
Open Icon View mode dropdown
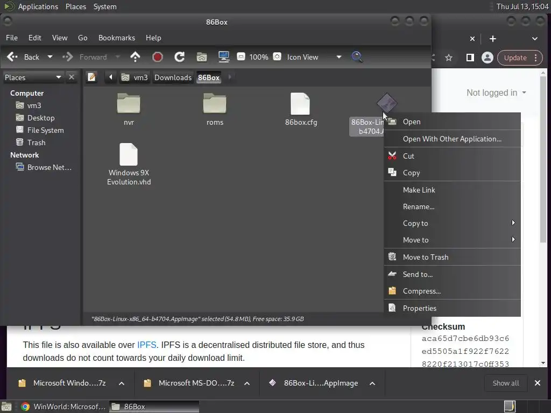click(x=314, y=57)
